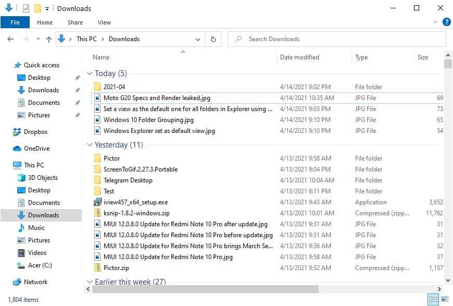Switch to the Home ribbon tab

(x=45, y=22)
